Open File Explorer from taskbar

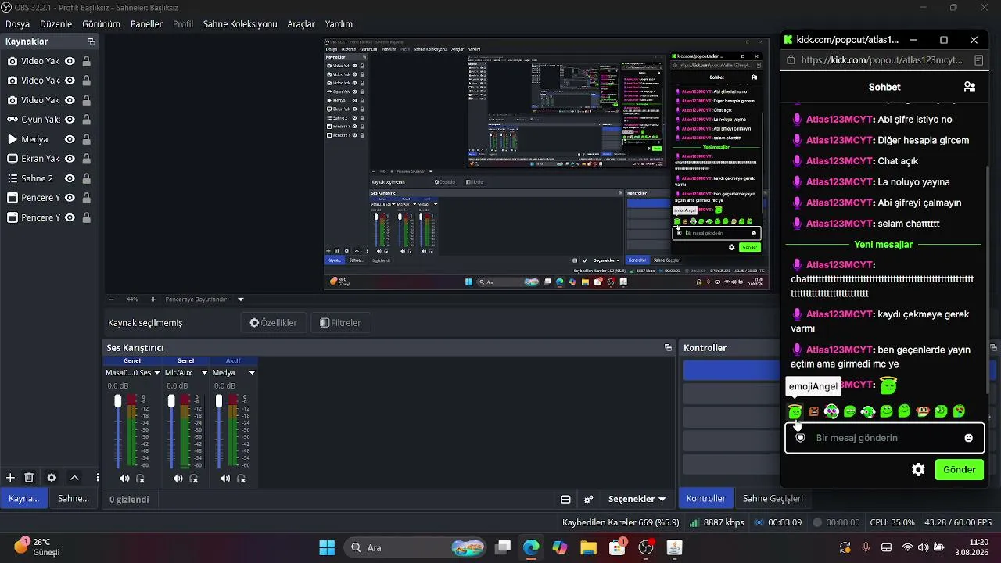tap(588, 547)
